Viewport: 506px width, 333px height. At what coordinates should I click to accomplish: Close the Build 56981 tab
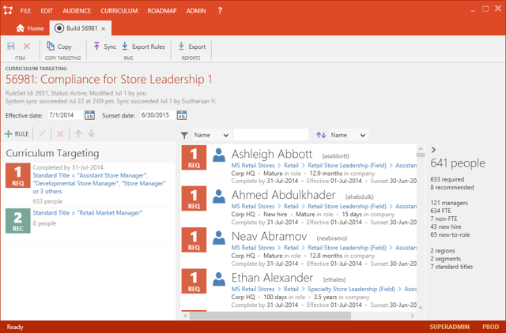(x=104, y=28)
